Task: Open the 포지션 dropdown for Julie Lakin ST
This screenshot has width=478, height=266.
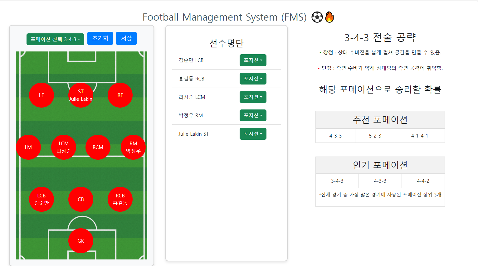Action: 253,133
